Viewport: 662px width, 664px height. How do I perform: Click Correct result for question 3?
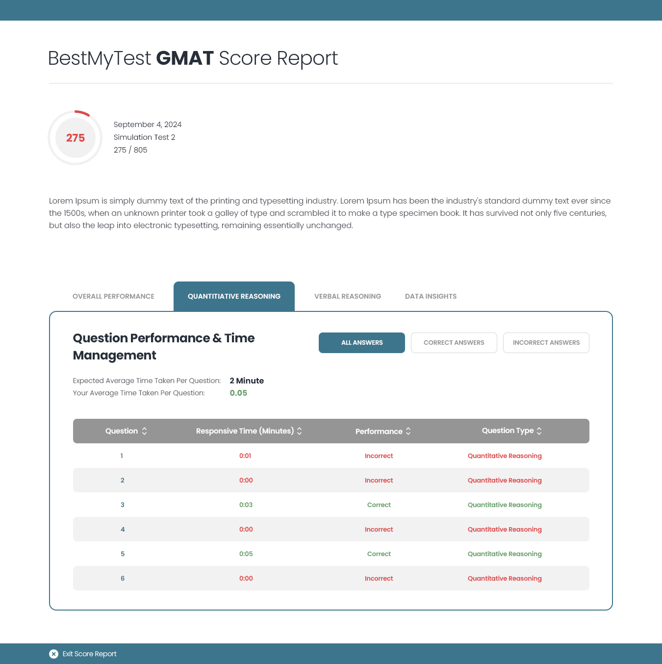pyautogui.click(x=379, y=505)
